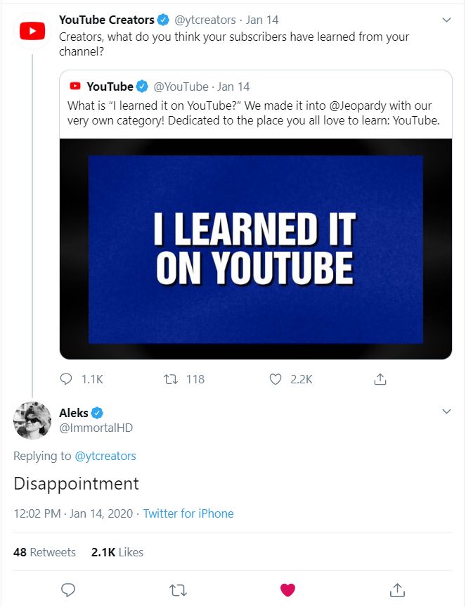
Task: Expand the options chevron on Aleks's tweet
Action: (x=446, y=411)
